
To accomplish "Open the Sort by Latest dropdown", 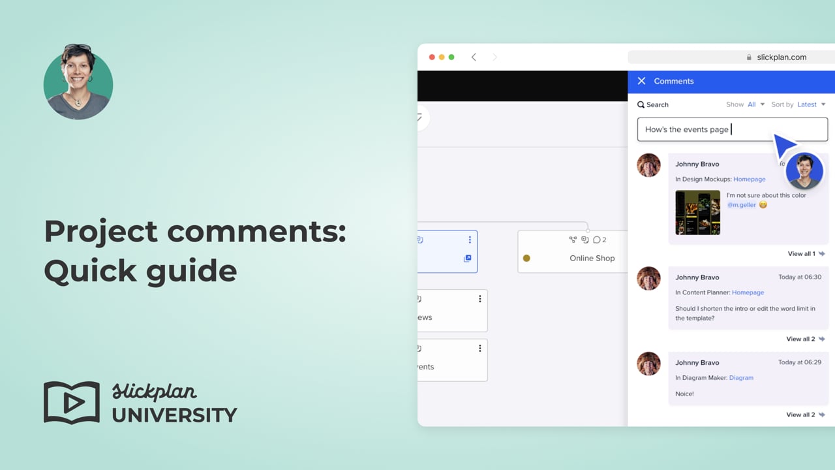I will [x=812, y=104].
